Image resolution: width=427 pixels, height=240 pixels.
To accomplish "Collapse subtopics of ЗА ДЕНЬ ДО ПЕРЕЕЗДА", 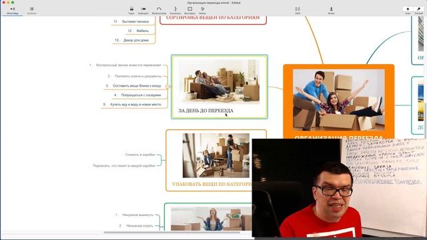I will [x=167, y=87].
